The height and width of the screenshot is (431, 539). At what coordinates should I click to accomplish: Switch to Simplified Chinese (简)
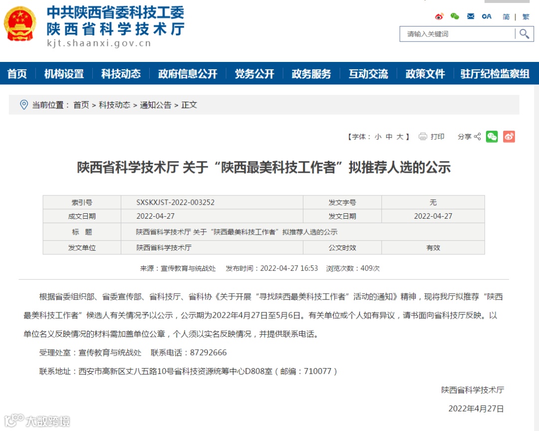coord(506,17)
